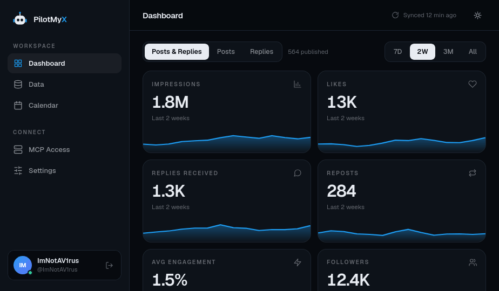Open the Data page
This screenshot has width=499, height=291.
click(x=65, y=84)
